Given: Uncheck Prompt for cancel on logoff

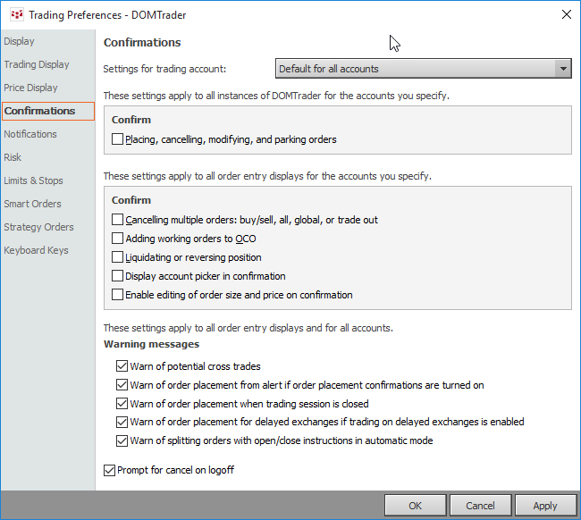Looking at the screenshot, I should point(110,470).
